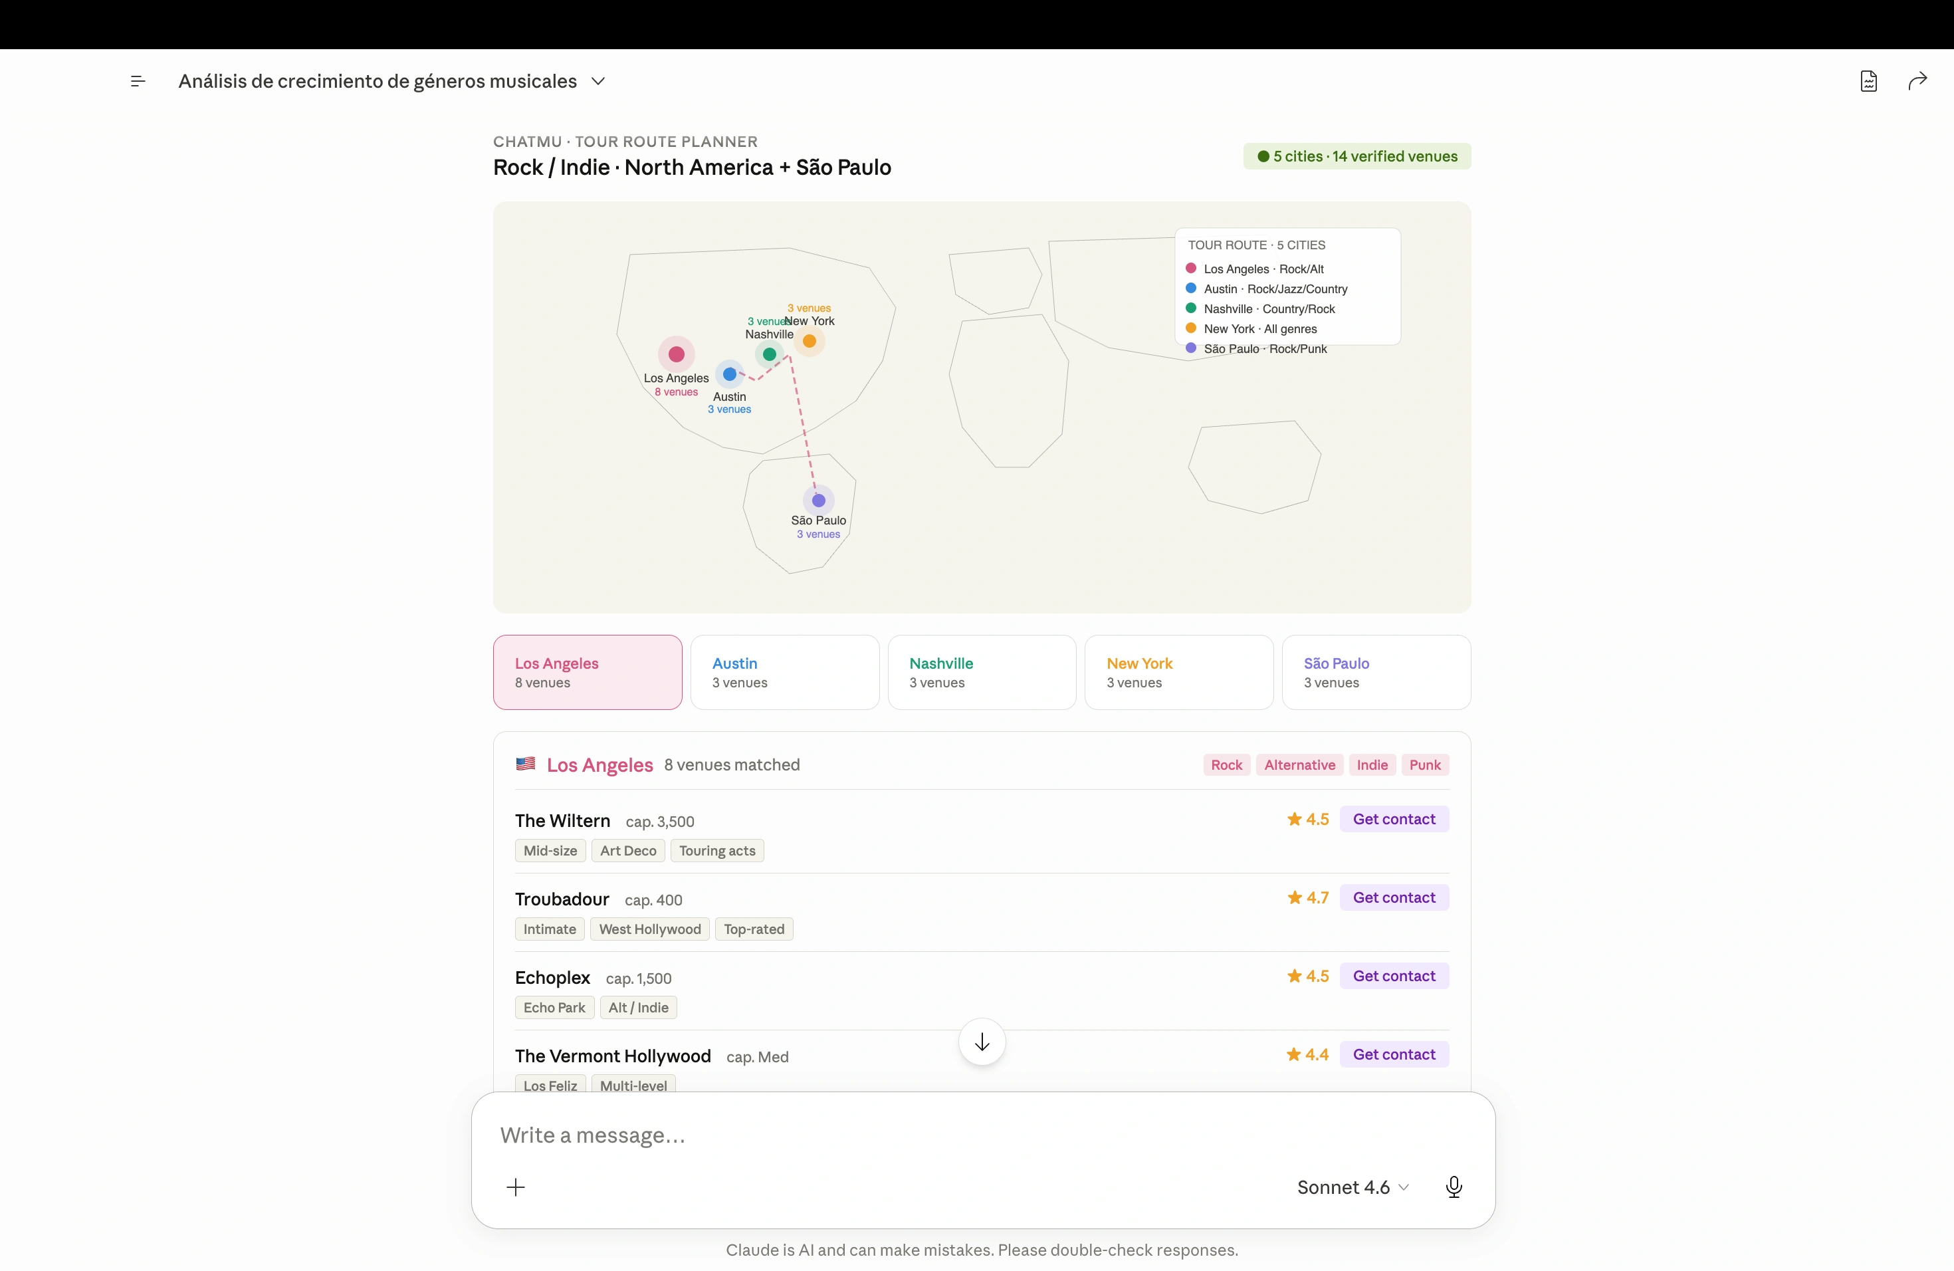The image size is (1954, 1271).
Task: Click the TOUR ROUTE · 5 CITIES legend title
Action: point(1256,245)
